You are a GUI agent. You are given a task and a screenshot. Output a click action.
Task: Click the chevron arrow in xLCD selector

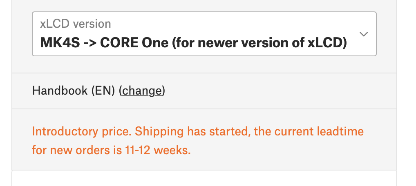pos(364,34)
